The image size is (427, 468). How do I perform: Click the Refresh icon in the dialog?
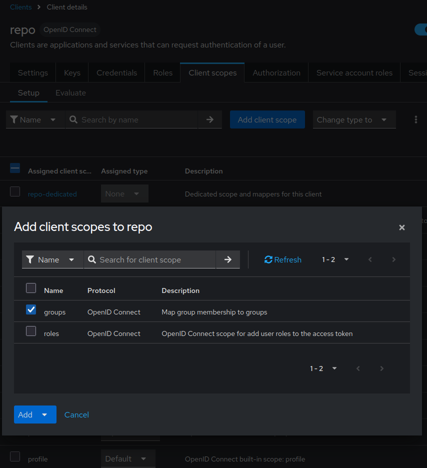pyautogui.click(x=268, y=259)
